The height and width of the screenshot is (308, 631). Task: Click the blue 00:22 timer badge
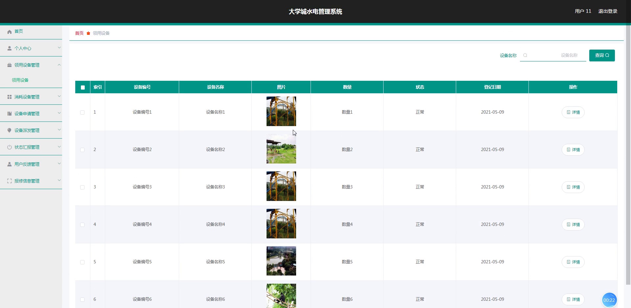click(x=609, y=300)
